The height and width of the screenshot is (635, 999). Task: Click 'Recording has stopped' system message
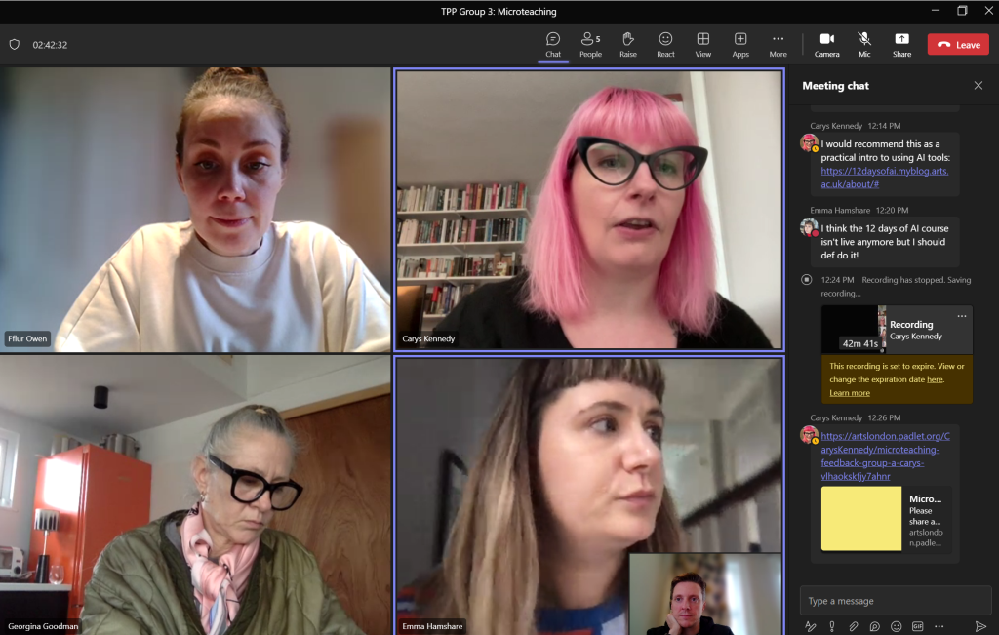click(x=896, y=287)
